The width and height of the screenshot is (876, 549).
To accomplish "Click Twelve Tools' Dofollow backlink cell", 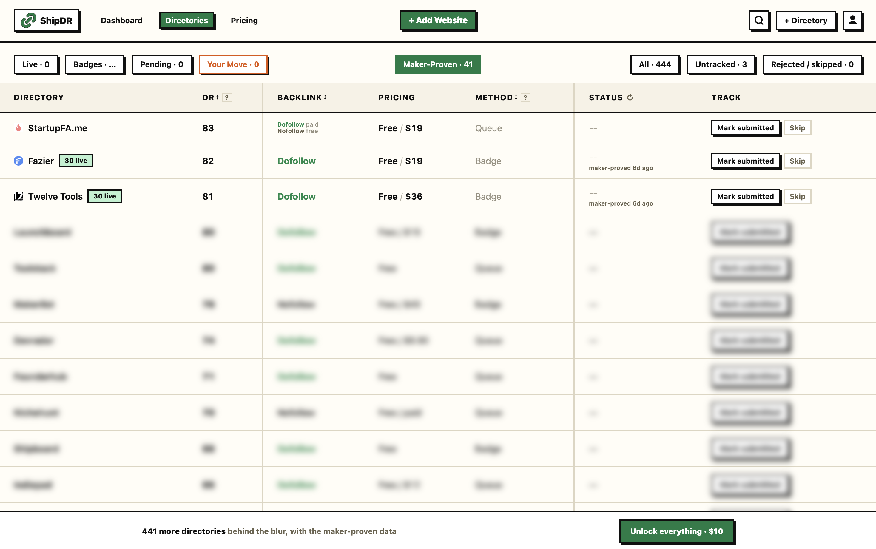I will pos(297,196).
